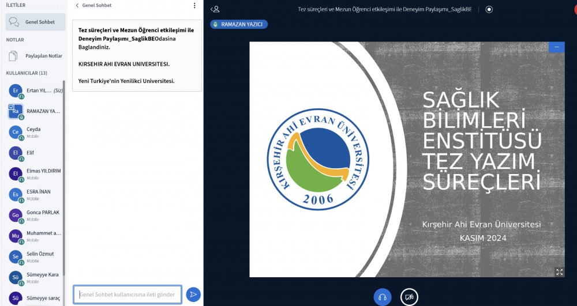The height and width of the screenshot is (306, 577).
Task: Click Gonca PARLAK's avatar
Action: coord(16,215)
